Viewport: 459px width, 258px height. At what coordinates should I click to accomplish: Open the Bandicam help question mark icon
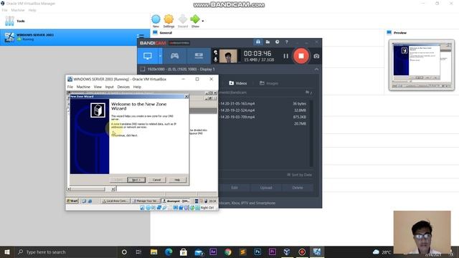[x=287, y=42]
